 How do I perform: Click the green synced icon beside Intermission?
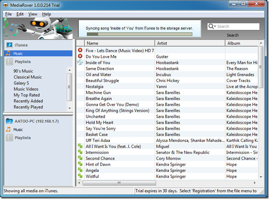point(80,152)
